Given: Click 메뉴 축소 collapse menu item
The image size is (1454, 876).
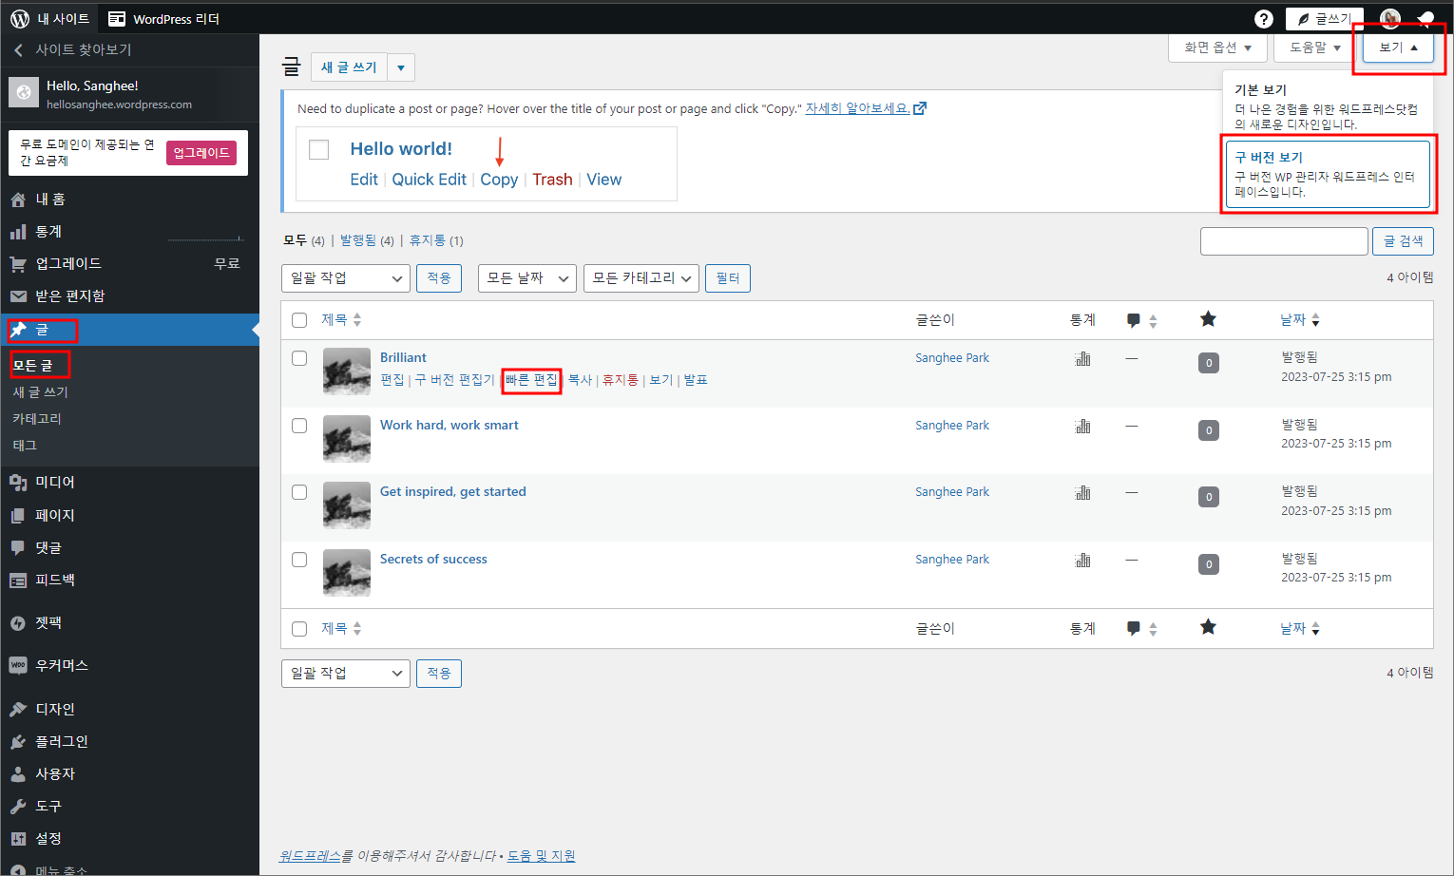Looking at the screenshot, I should click(x=61, y=869).
